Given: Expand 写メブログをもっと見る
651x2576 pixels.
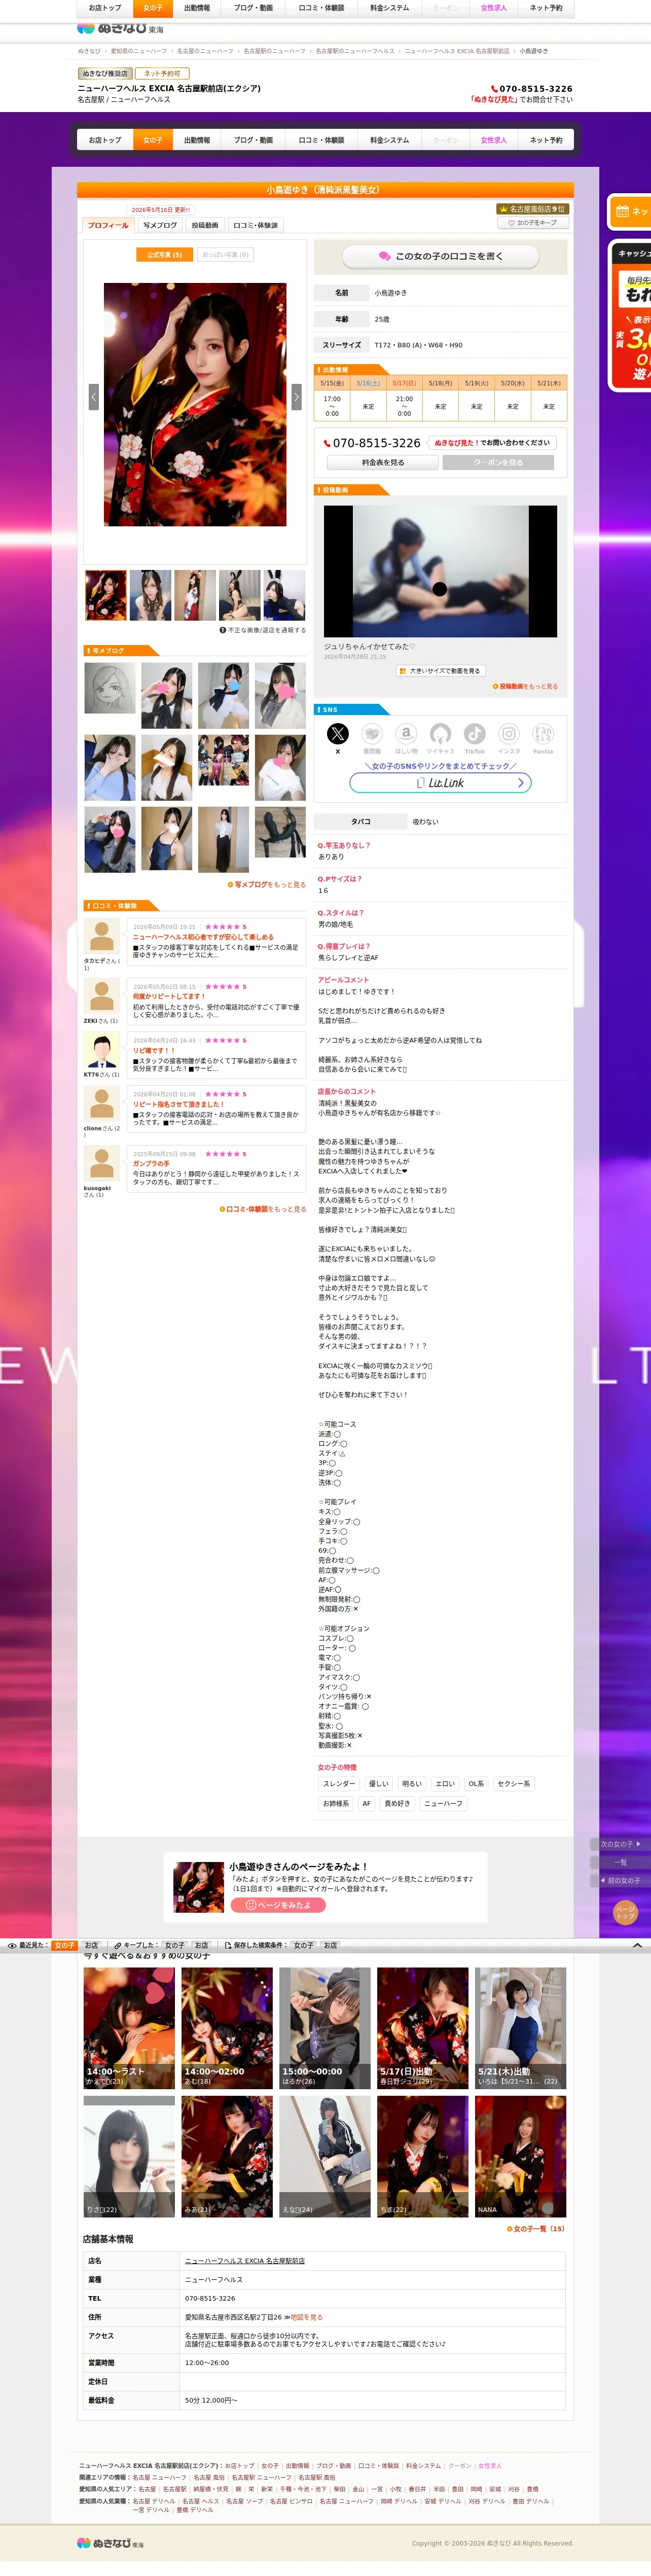Looking at the screenshot, I should click(x=267, y=885).
